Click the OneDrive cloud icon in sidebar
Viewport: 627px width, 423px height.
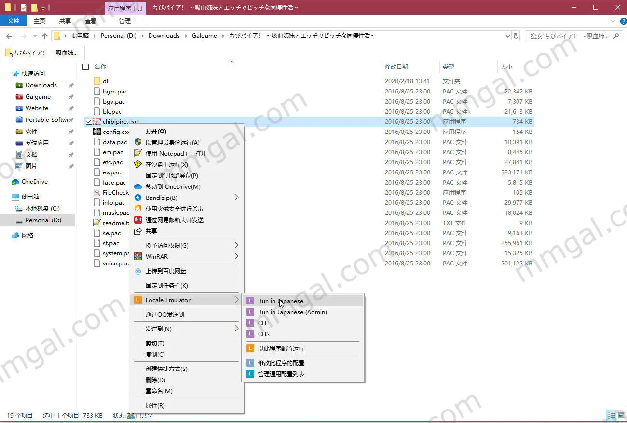[x=15, y=182]
